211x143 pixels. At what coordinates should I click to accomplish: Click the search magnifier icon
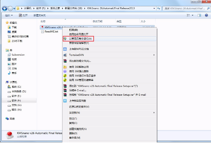coord(208,8)
